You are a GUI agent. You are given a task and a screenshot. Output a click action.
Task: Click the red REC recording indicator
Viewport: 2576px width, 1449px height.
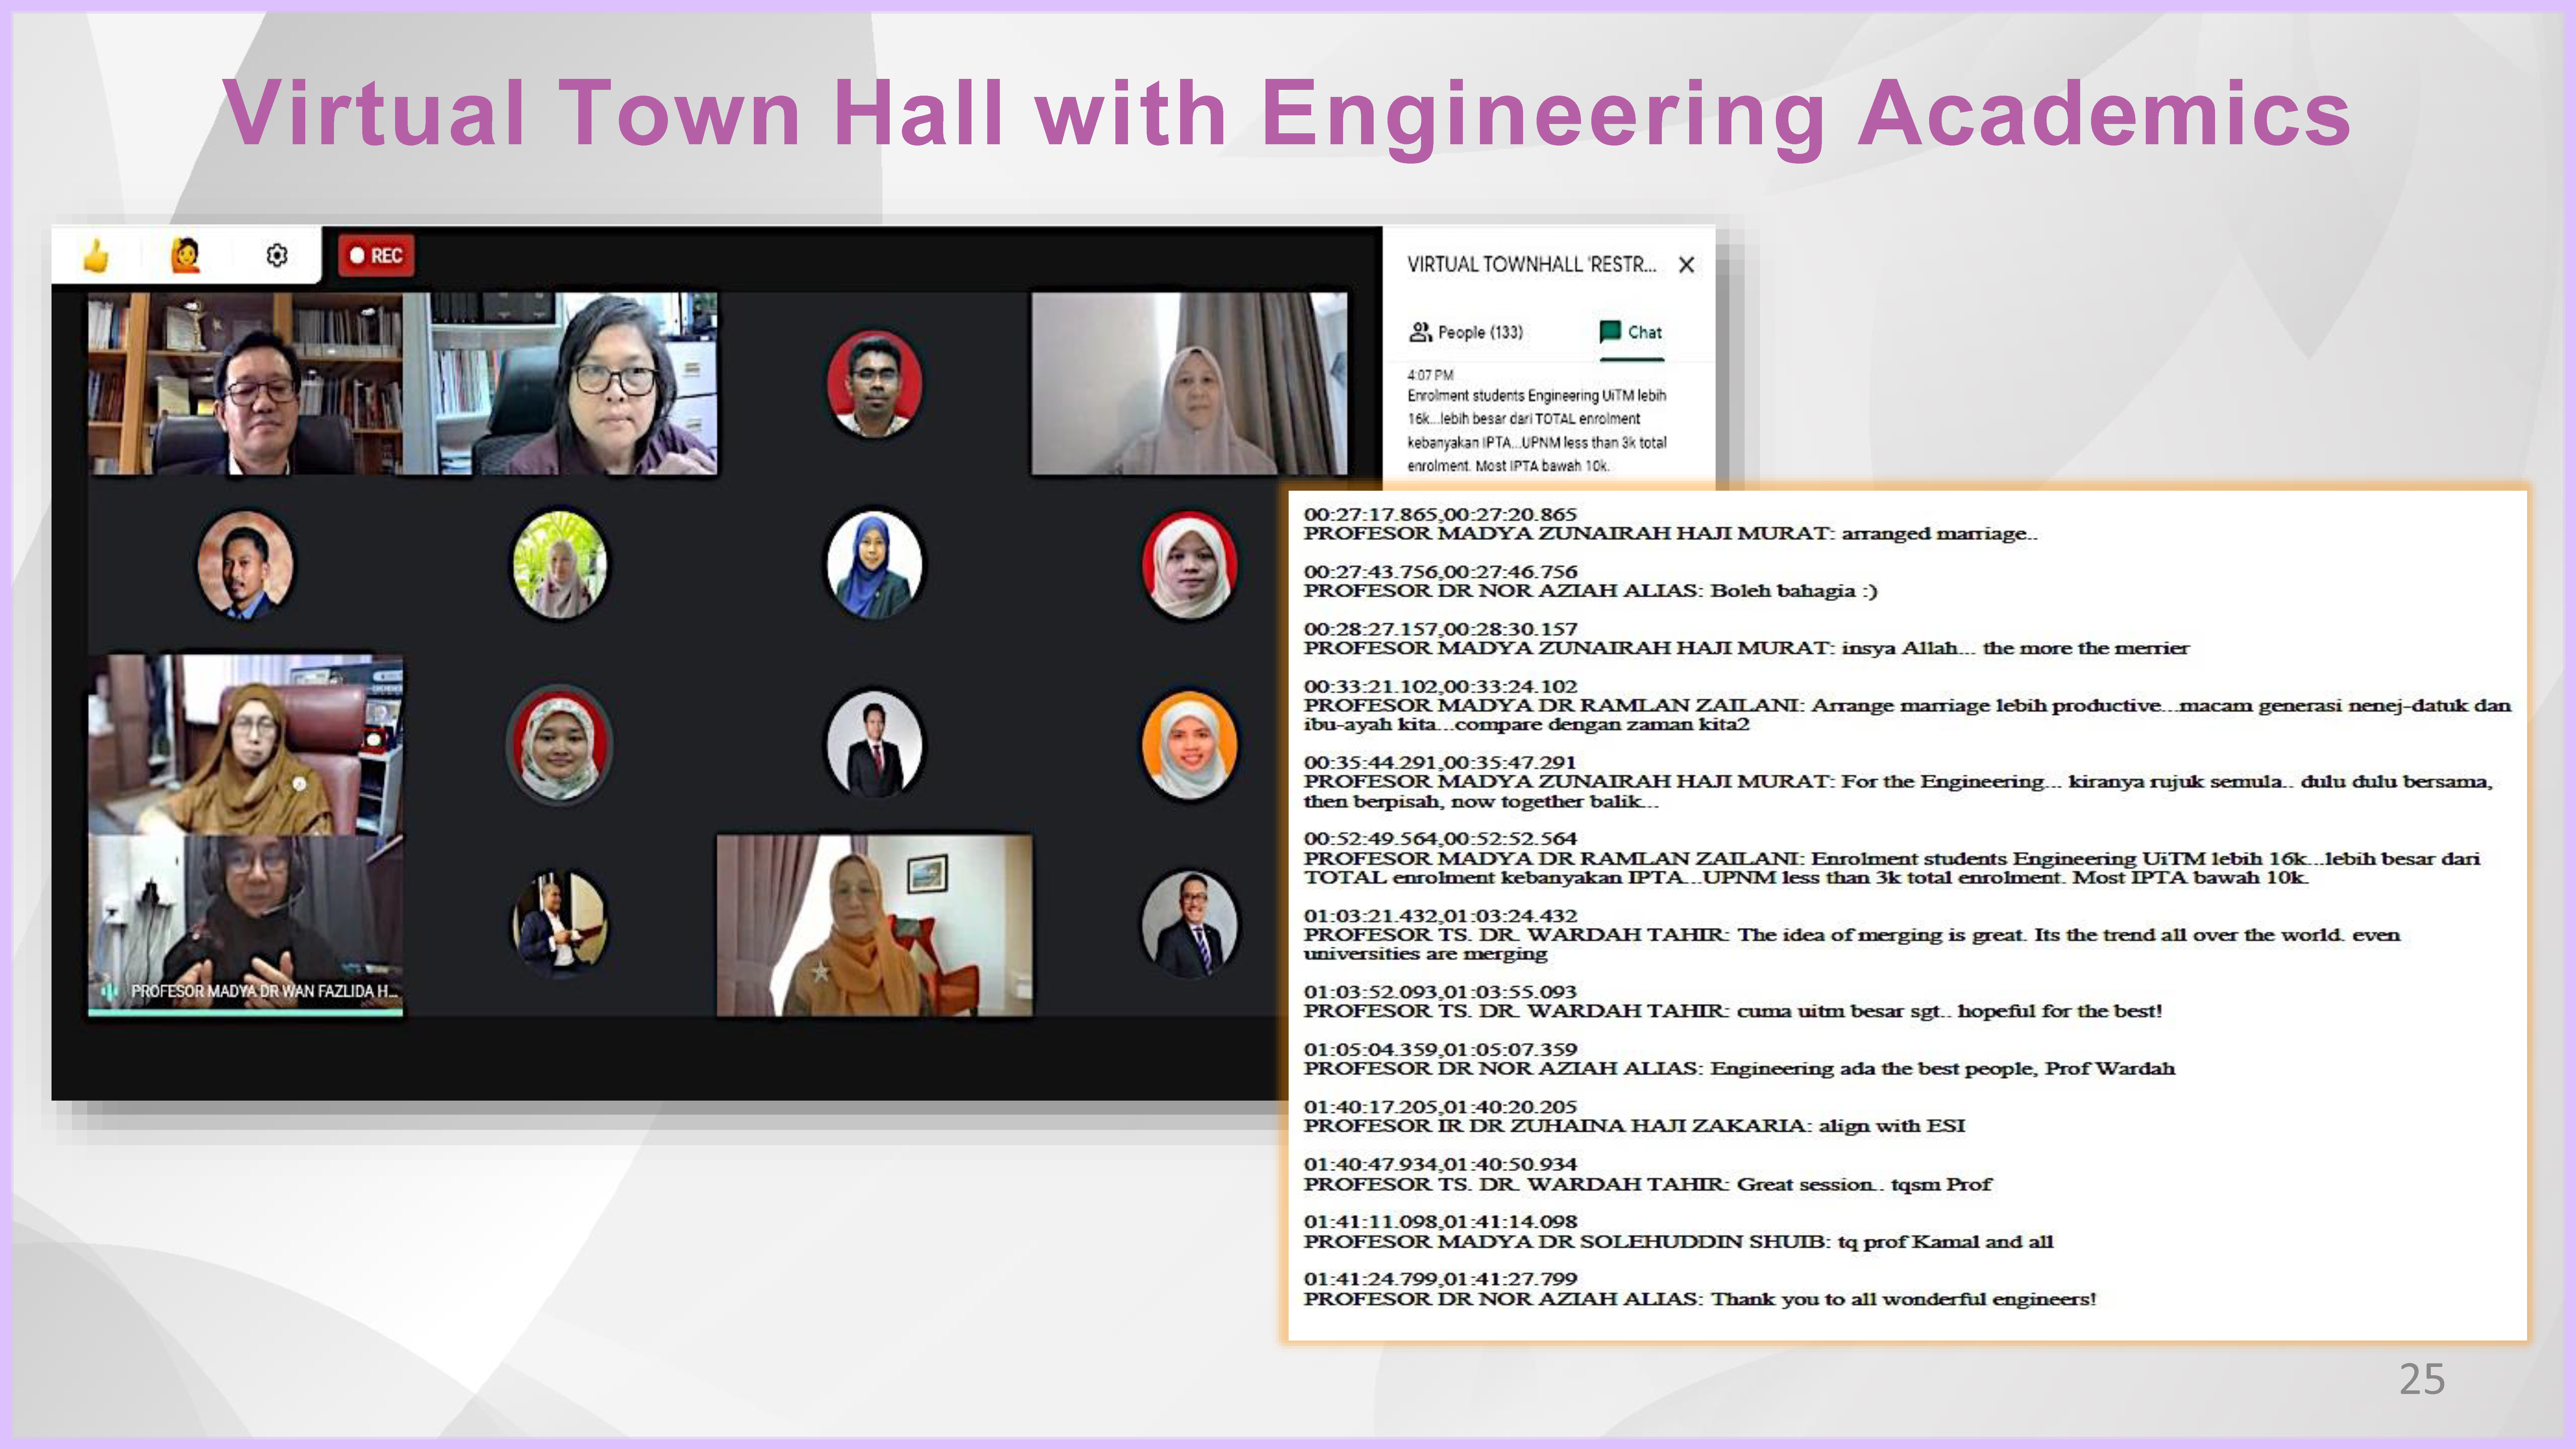[x=376, y=256]
